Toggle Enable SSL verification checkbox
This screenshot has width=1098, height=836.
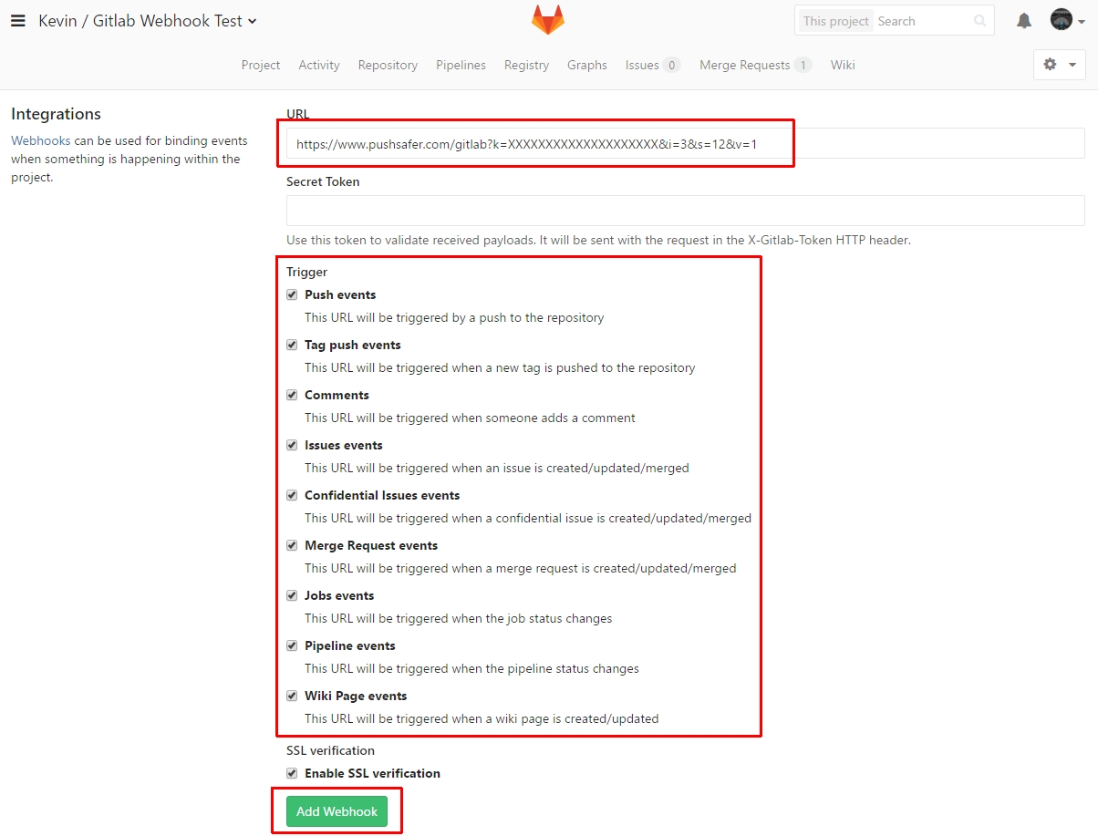(292, 773)
